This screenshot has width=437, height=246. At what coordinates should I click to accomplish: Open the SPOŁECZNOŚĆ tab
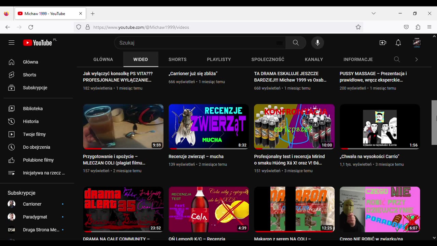268,59
